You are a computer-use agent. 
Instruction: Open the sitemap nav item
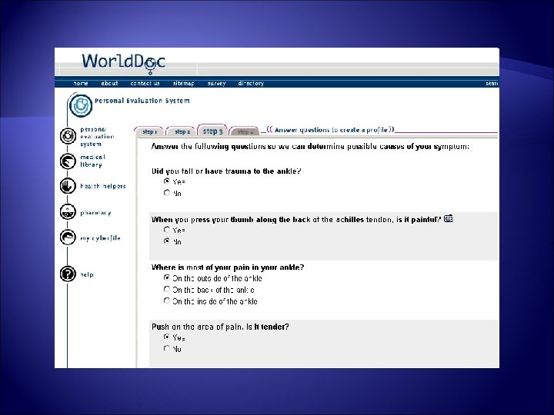pos(184,83)
